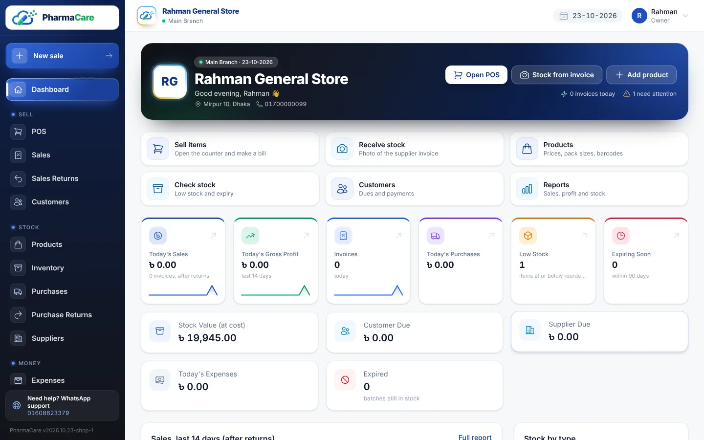Click Today's Gross Profit trend icon
Viewport: 704px width, 440px height.
coord(250,236)
